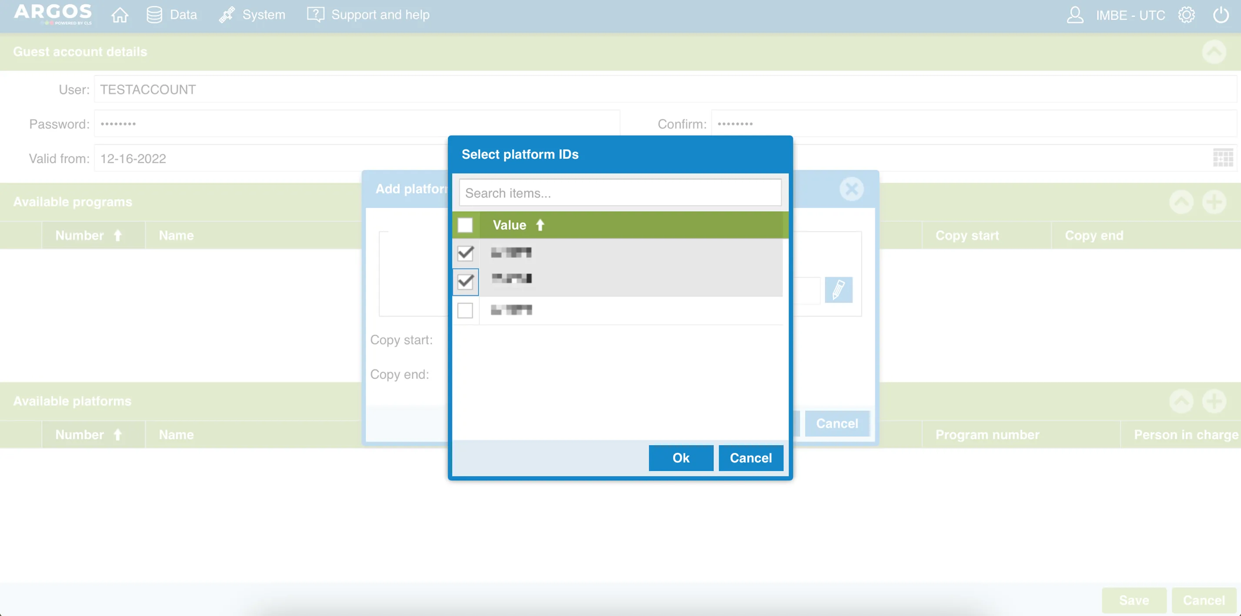
Task: Collapse the Available programs section
Action: 1181,202
